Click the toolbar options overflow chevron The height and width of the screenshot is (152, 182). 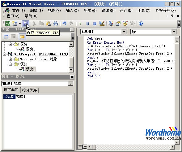click(179, 24)
